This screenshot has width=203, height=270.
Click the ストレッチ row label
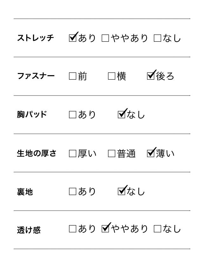(36, 38)
